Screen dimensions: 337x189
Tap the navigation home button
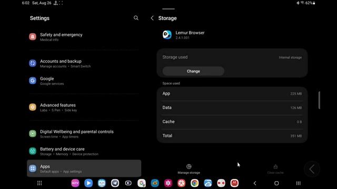[276, 183]
